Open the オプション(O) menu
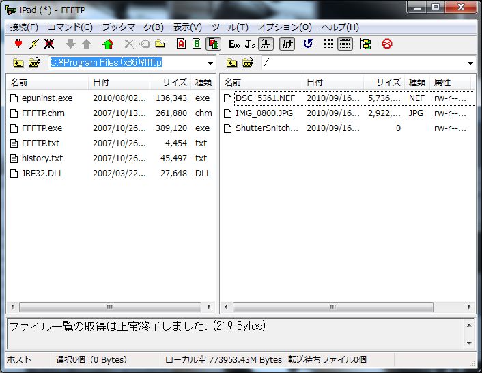Screen dimensions: 482x373 [x=285, y=27]
